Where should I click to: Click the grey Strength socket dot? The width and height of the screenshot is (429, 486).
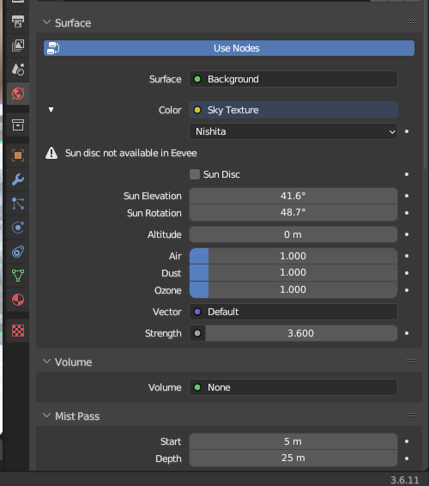[x=197, y=333]
